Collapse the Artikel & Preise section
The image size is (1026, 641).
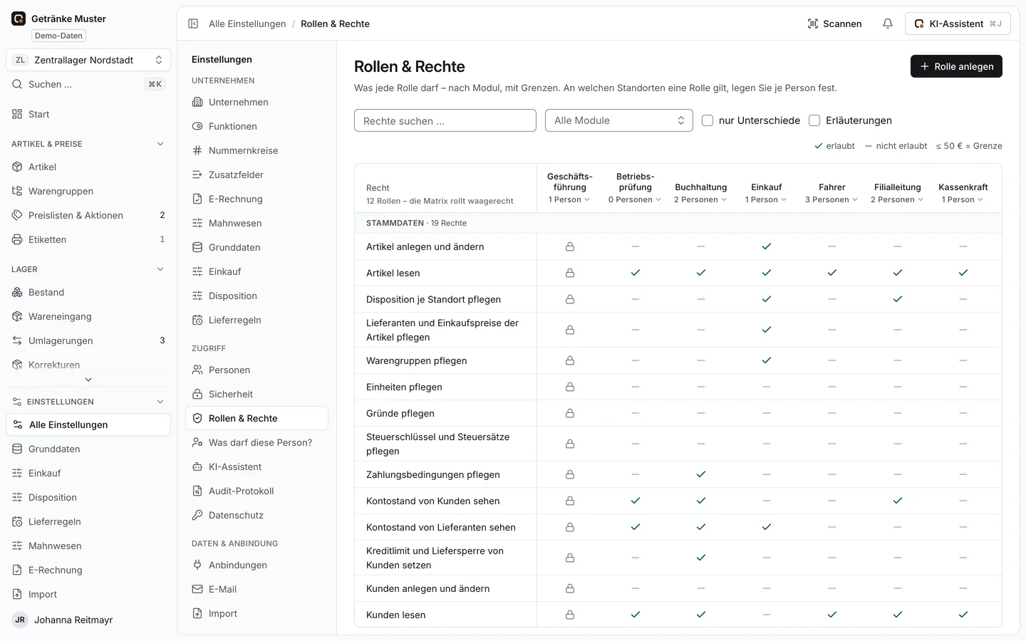click(160, 144)
